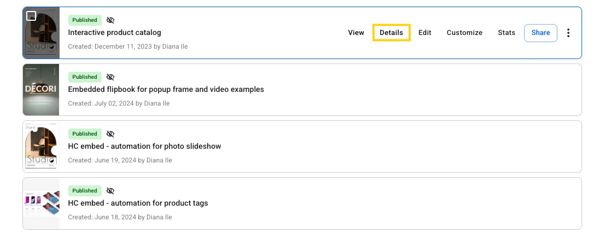
Task: Click View for Interactive product catalog
Action: coord(356,33)
